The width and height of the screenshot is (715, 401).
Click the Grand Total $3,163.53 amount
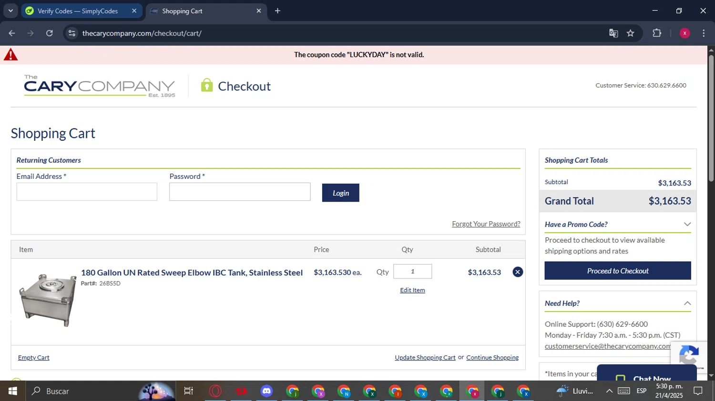(x=669, y=201)
